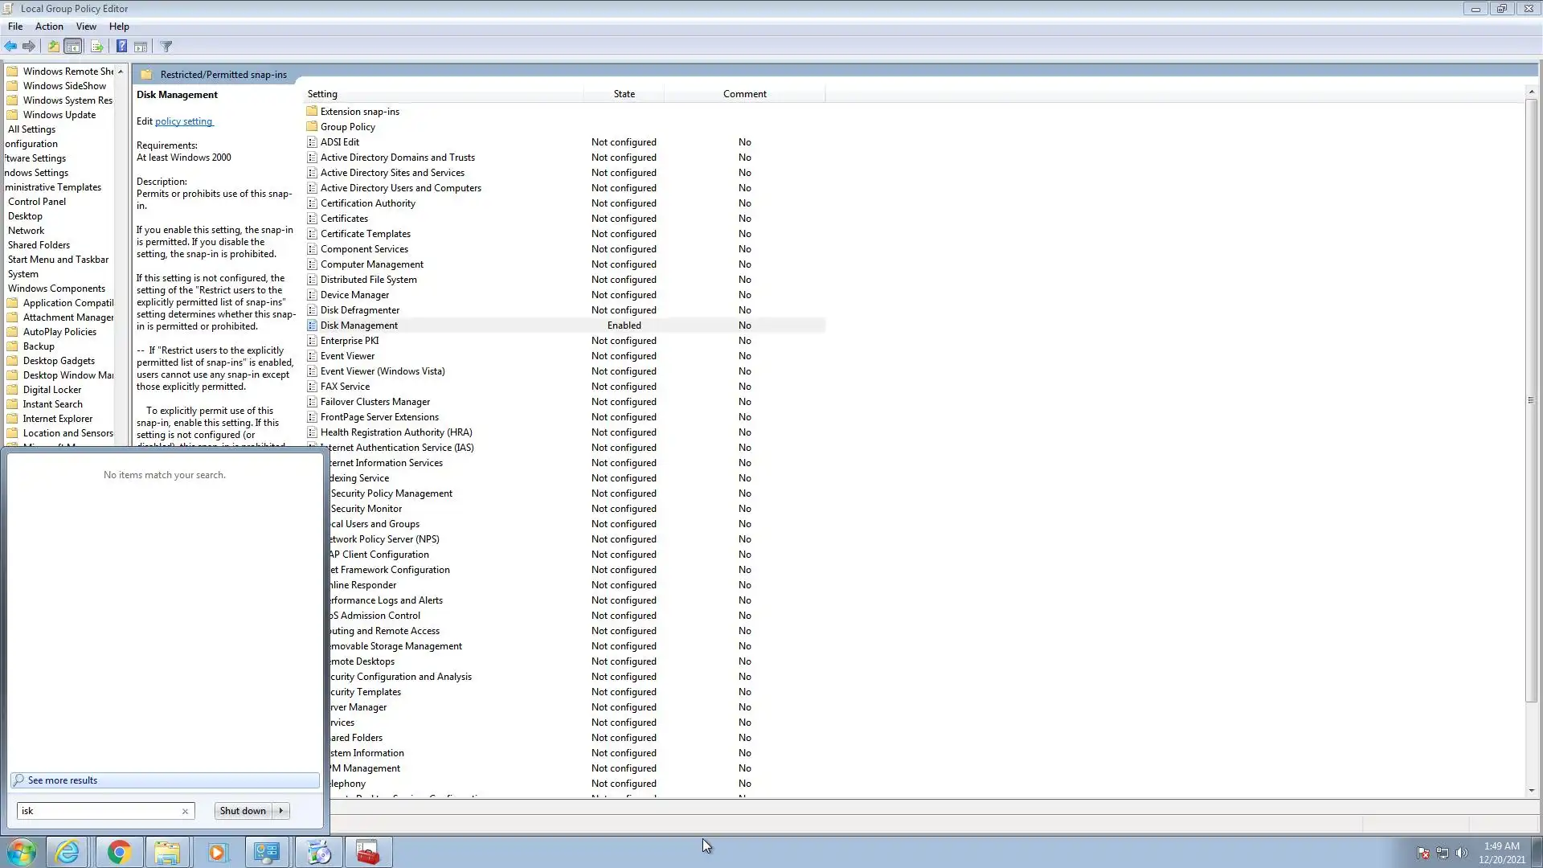Open the Action menu
1543x868 pixels.
click(49, 27)
